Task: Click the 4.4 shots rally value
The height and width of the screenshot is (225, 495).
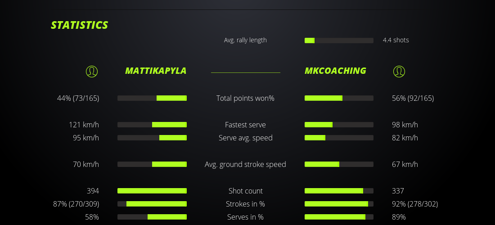Action: point(396,40)
